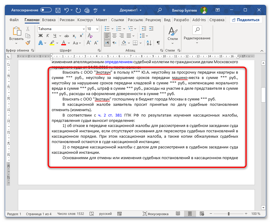Show paragraph marks with the ¶ icon
The image size is (271, 222).
(157, 43)
